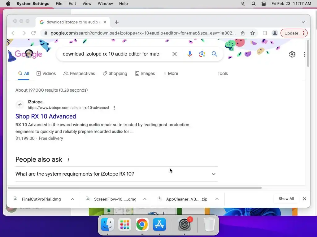Open Launchpad from the Dock

tap(125, 224)
